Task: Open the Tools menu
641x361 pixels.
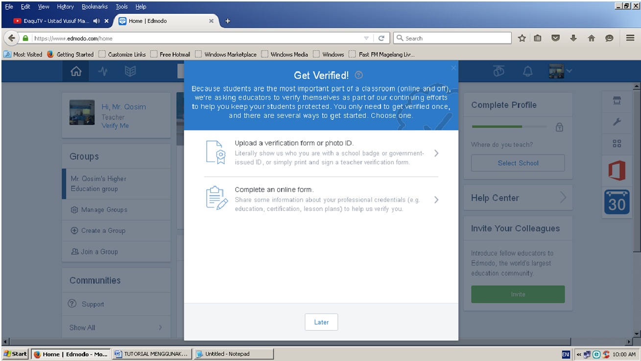Action: (121, 7)
